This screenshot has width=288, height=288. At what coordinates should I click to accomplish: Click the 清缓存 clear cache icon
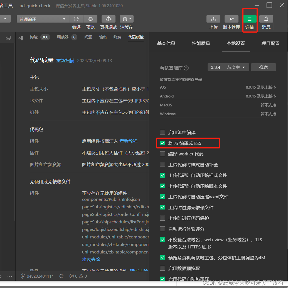click(x=125, y=19)
